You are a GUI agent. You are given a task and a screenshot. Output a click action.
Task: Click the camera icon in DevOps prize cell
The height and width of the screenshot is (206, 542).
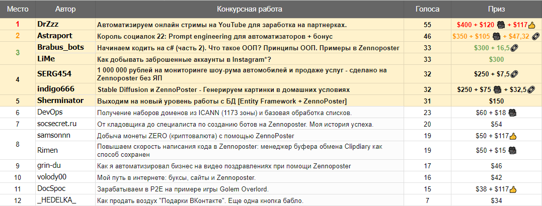pos(512,113)
